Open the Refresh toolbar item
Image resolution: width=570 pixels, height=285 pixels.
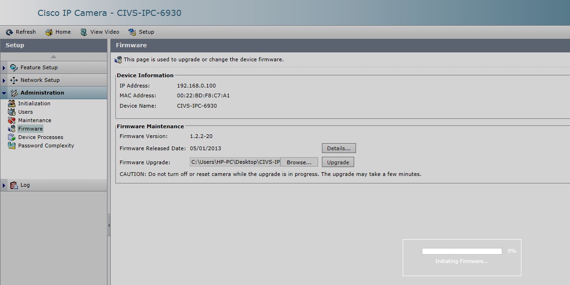pyautogui.click(x=21, y=32)
